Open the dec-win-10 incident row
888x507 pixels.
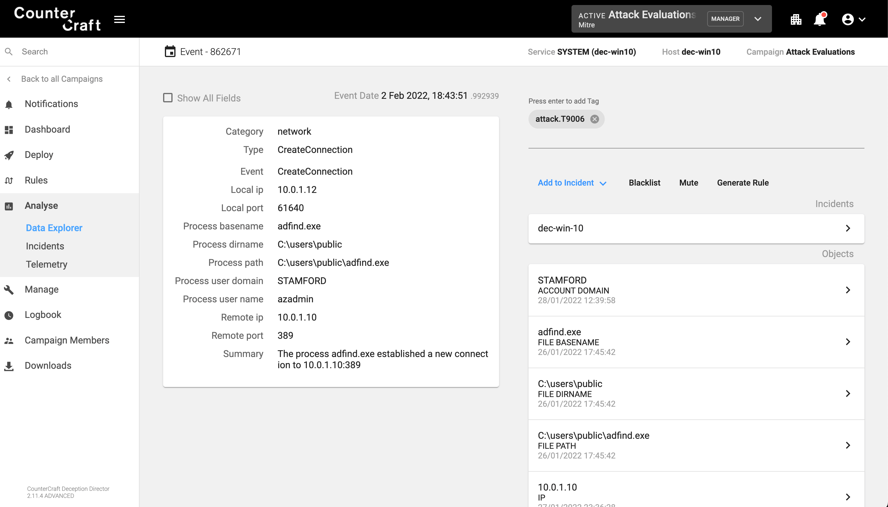click(x=696, y=229)
